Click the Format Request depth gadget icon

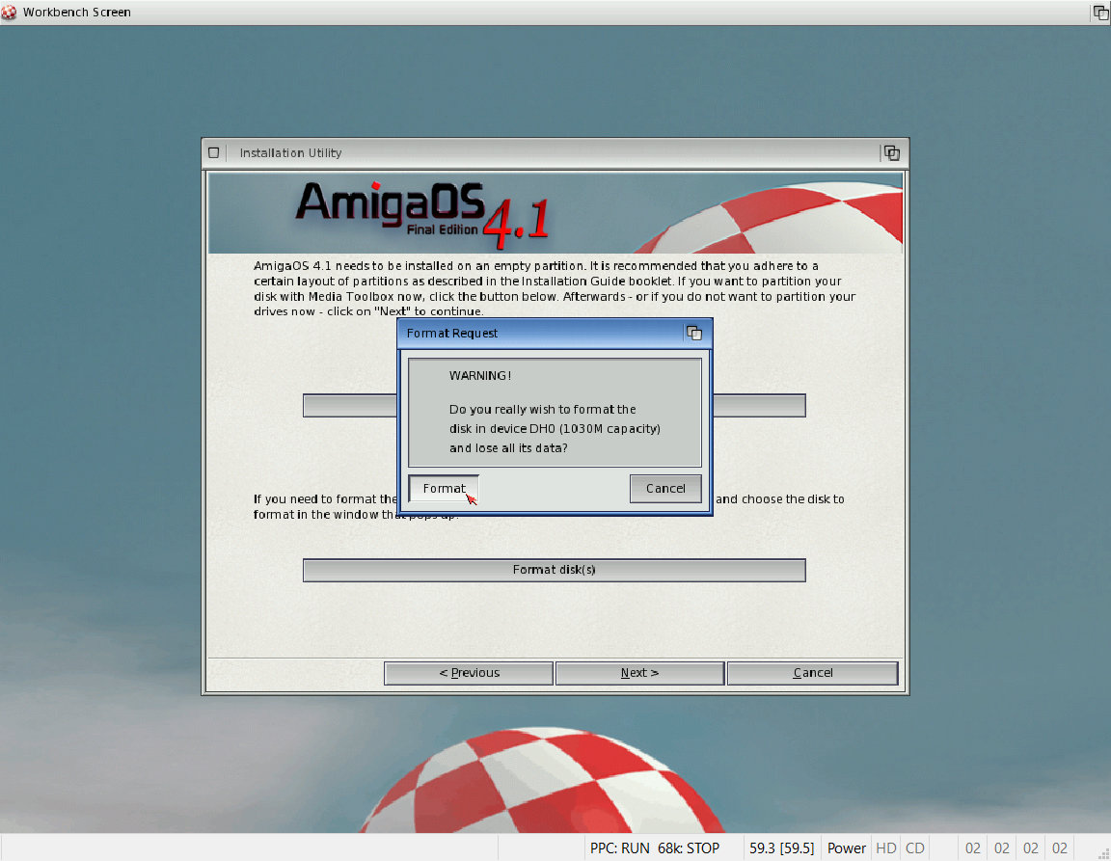coord(694,333)
